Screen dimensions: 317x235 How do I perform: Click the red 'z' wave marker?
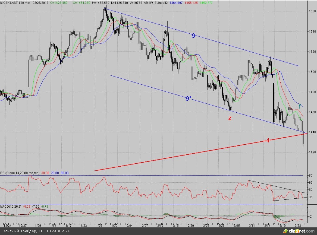[230, 118]
